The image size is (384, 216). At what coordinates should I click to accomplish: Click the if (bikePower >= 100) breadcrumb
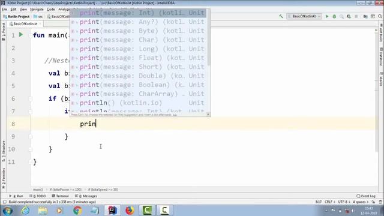(x=65, y=190)
